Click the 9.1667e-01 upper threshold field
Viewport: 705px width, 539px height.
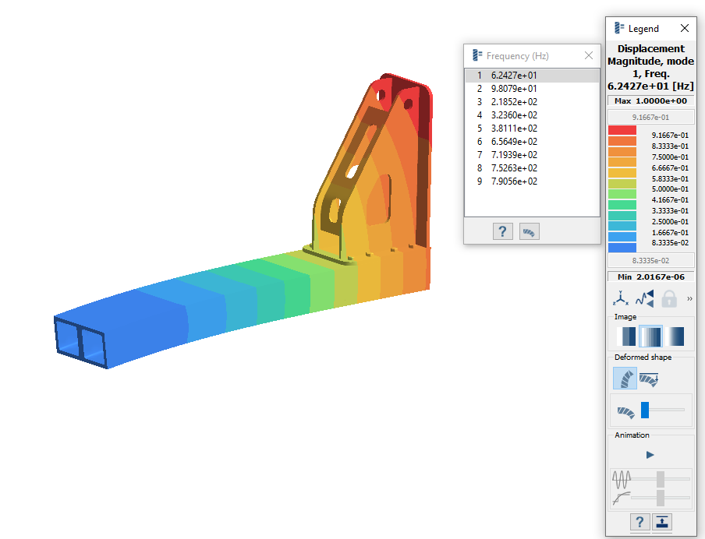pos(650,118)
